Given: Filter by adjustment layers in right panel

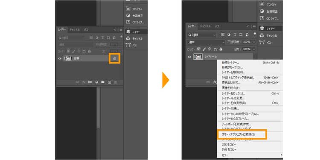Looking at the screenshot, I should click(229, 35).
